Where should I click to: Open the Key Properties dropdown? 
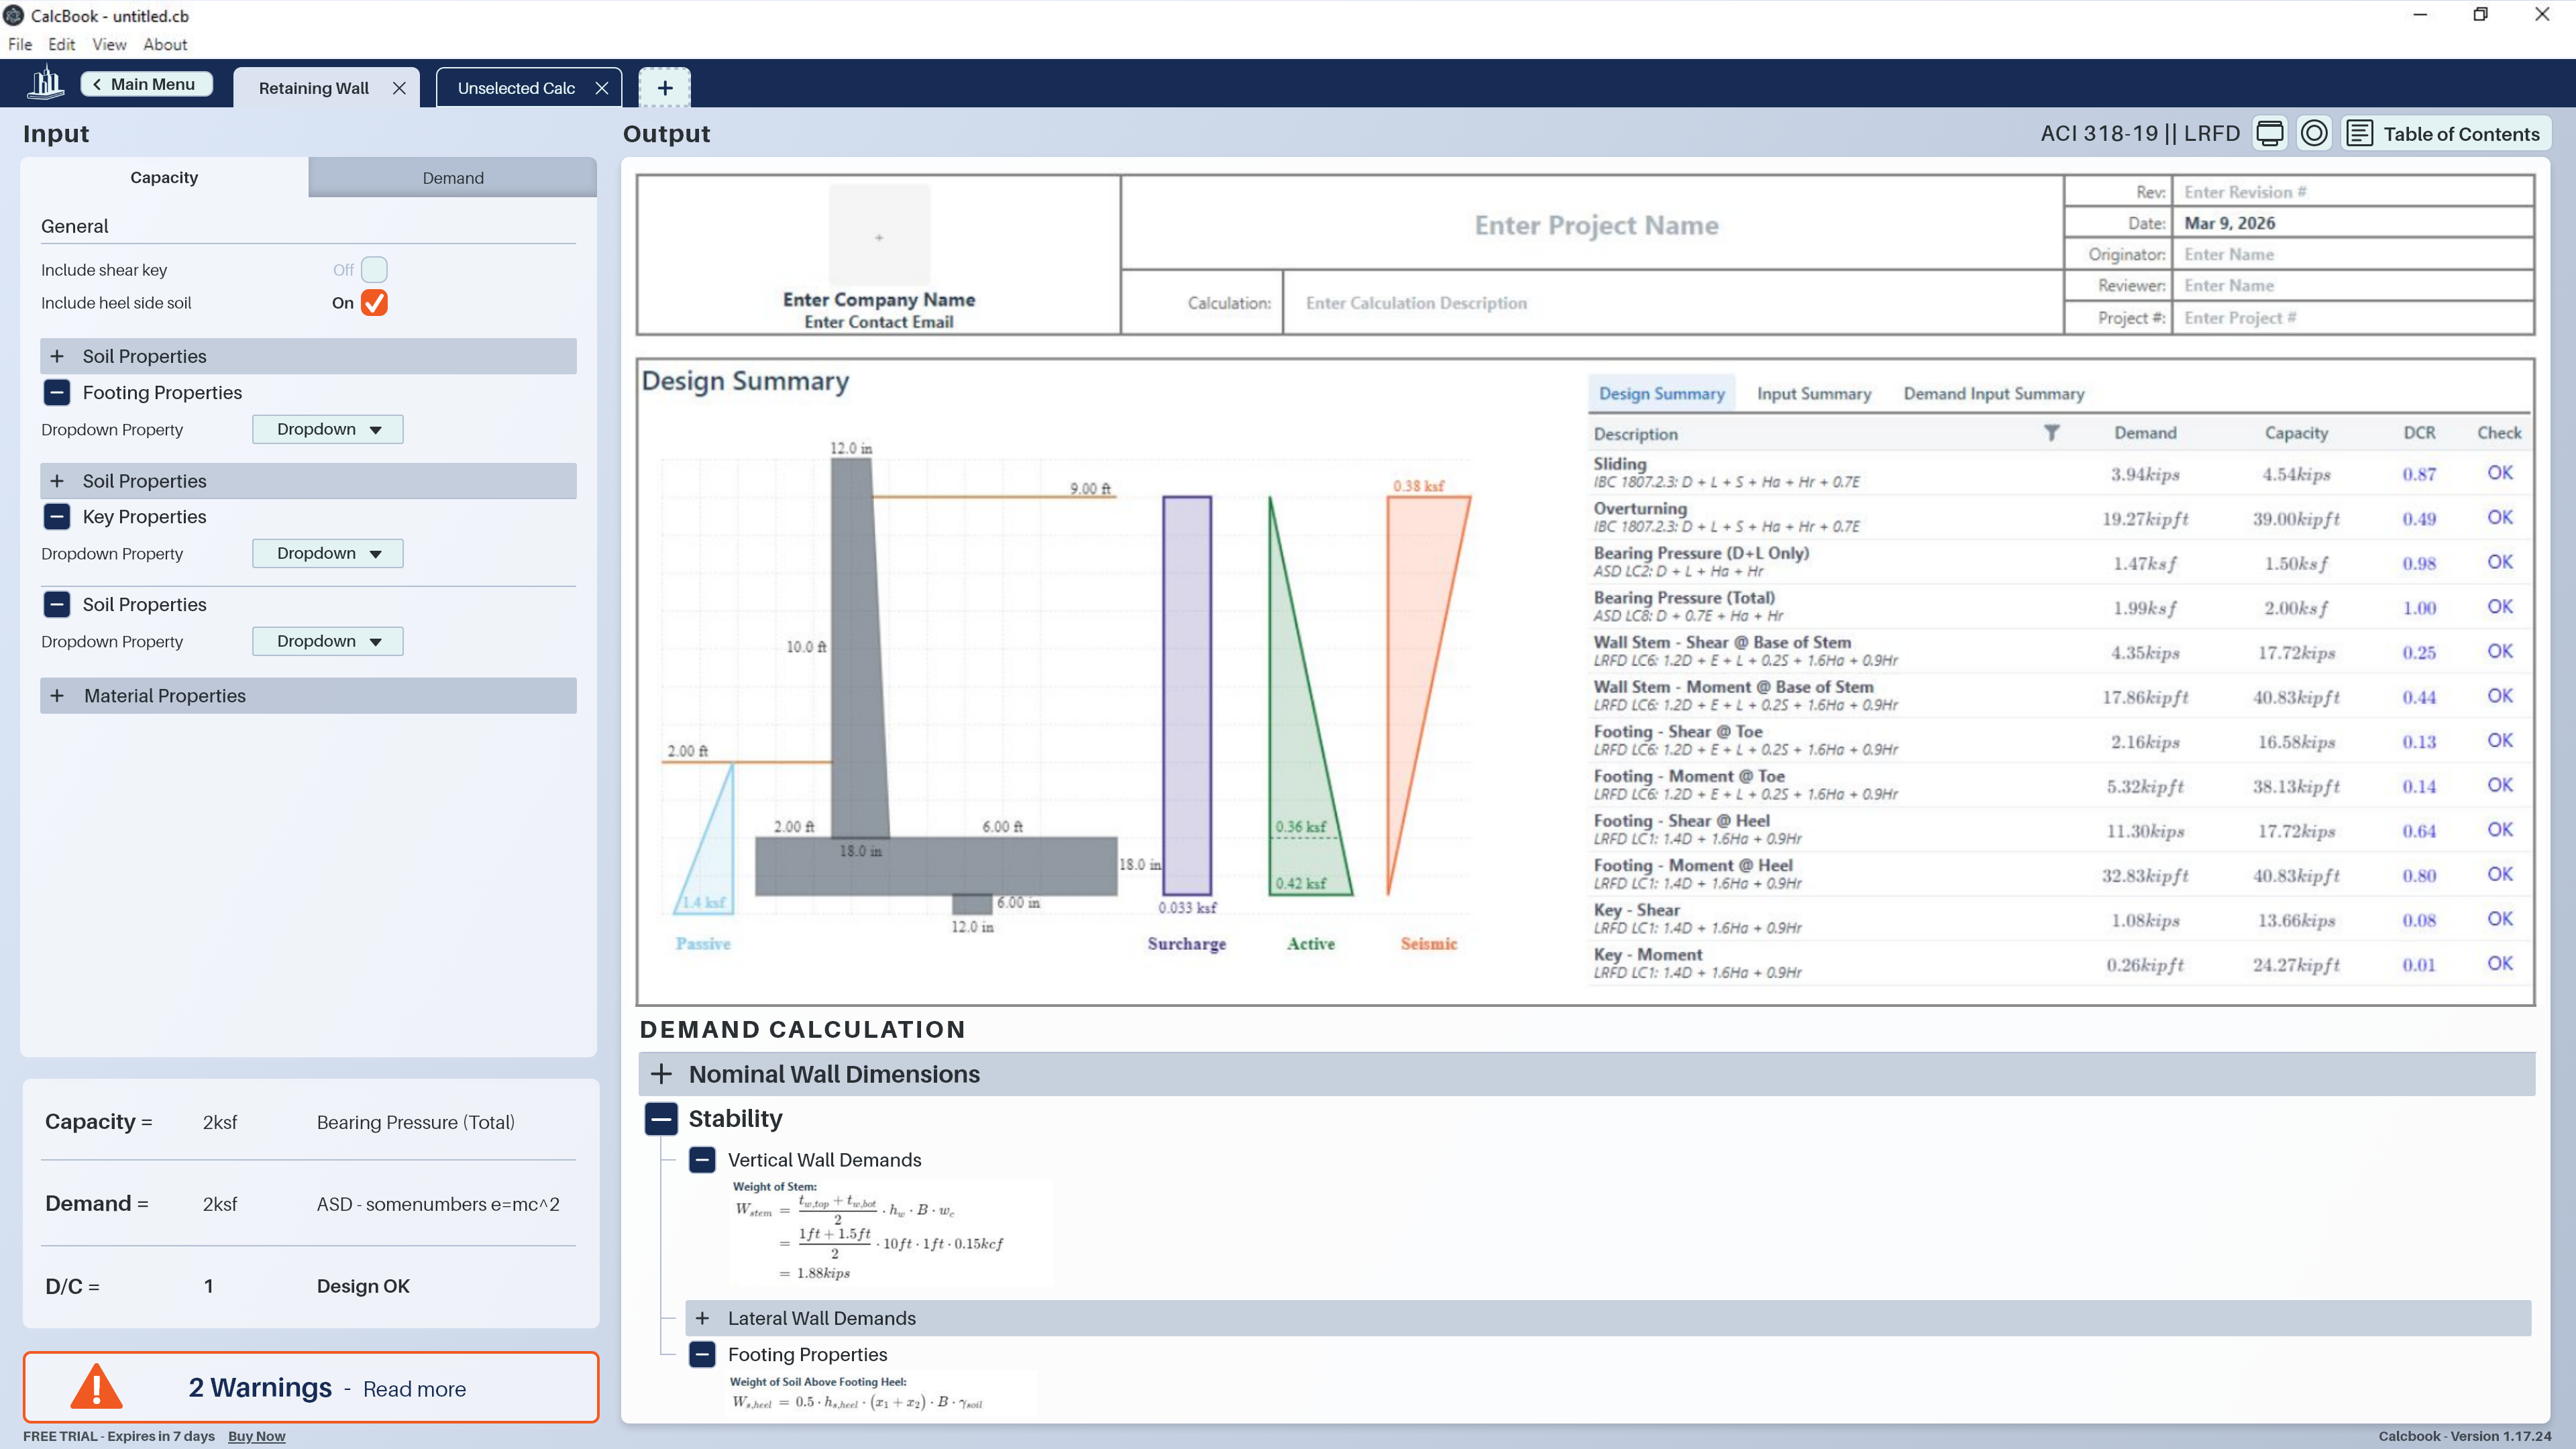tap(327, 553)
